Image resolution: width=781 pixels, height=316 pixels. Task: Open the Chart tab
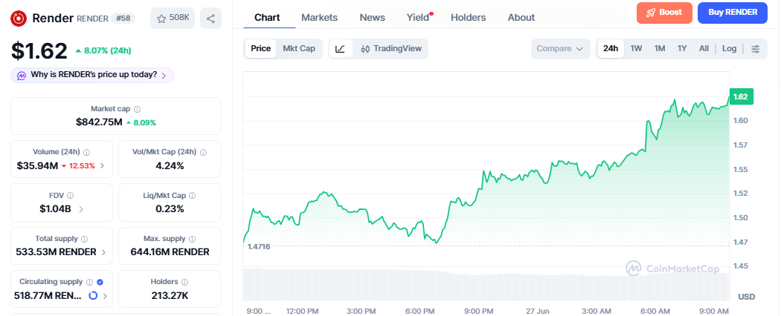(267, 17)
